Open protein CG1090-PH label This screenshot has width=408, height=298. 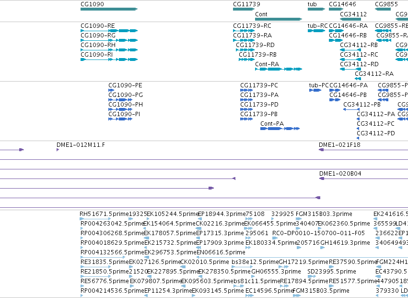[x=126, y=105]
